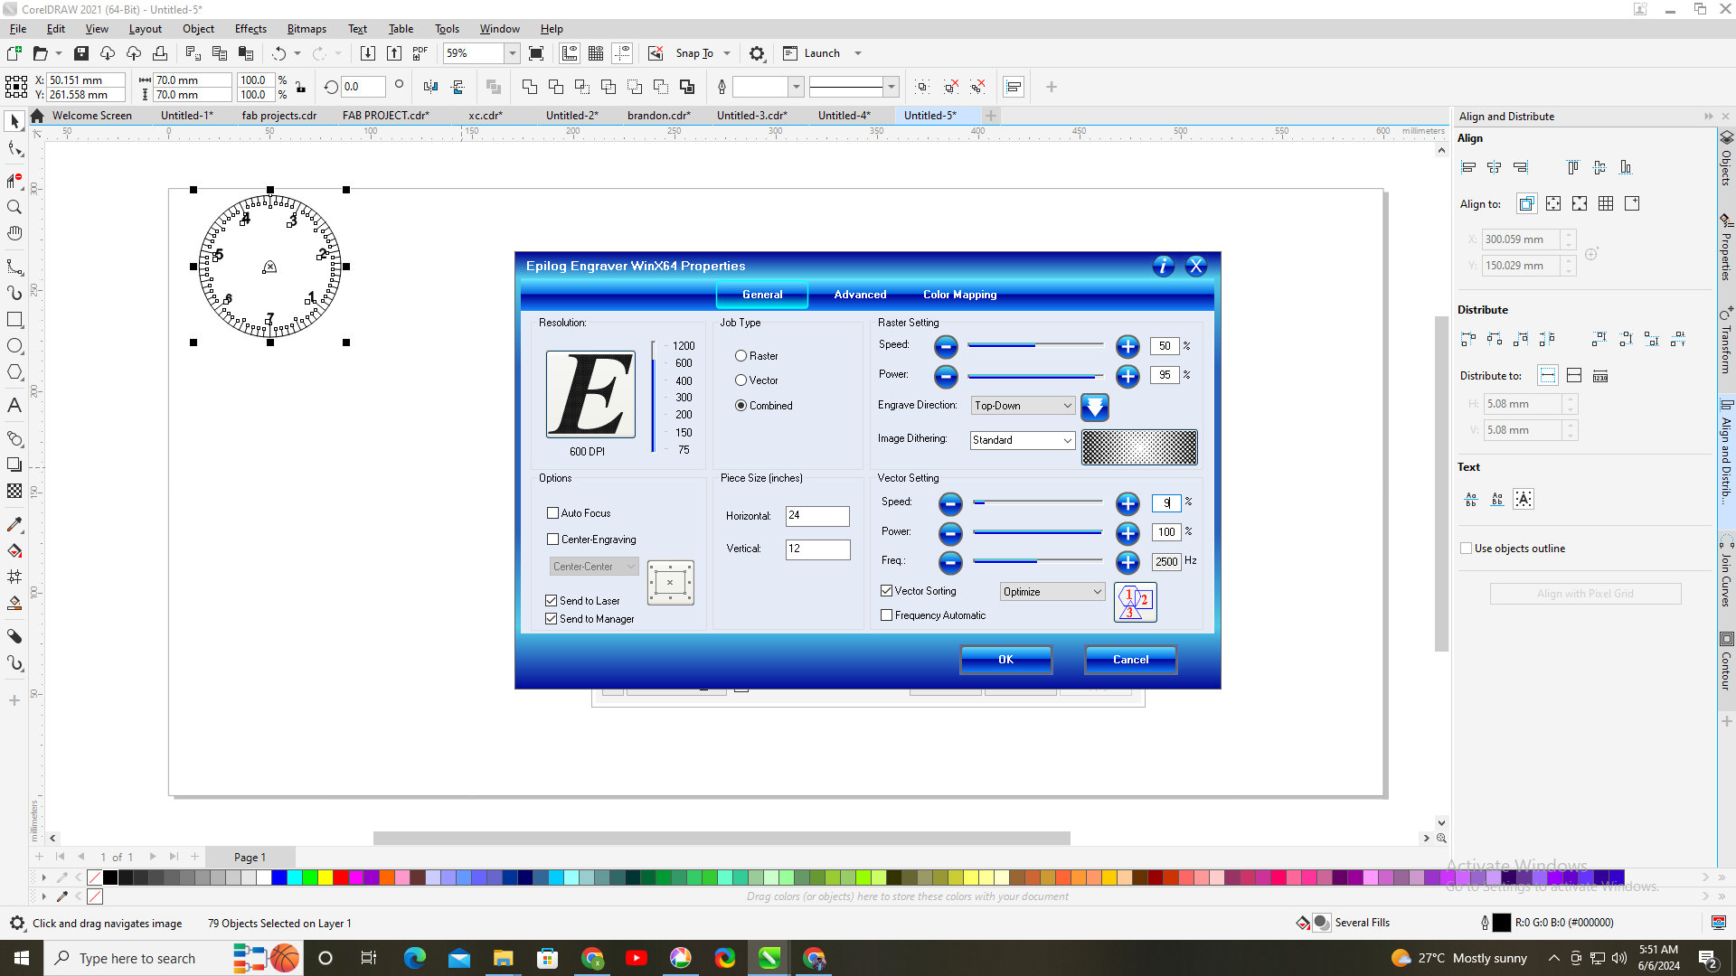Click Page 1 tab at bottom
The width and height of the screenshot is (1736, 976).
coord(250,858)
